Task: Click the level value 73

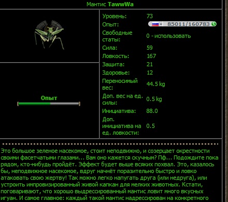Action: pos(150,16)
